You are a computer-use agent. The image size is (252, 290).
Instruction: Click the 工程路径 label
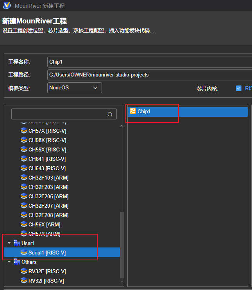coord(19,75)
